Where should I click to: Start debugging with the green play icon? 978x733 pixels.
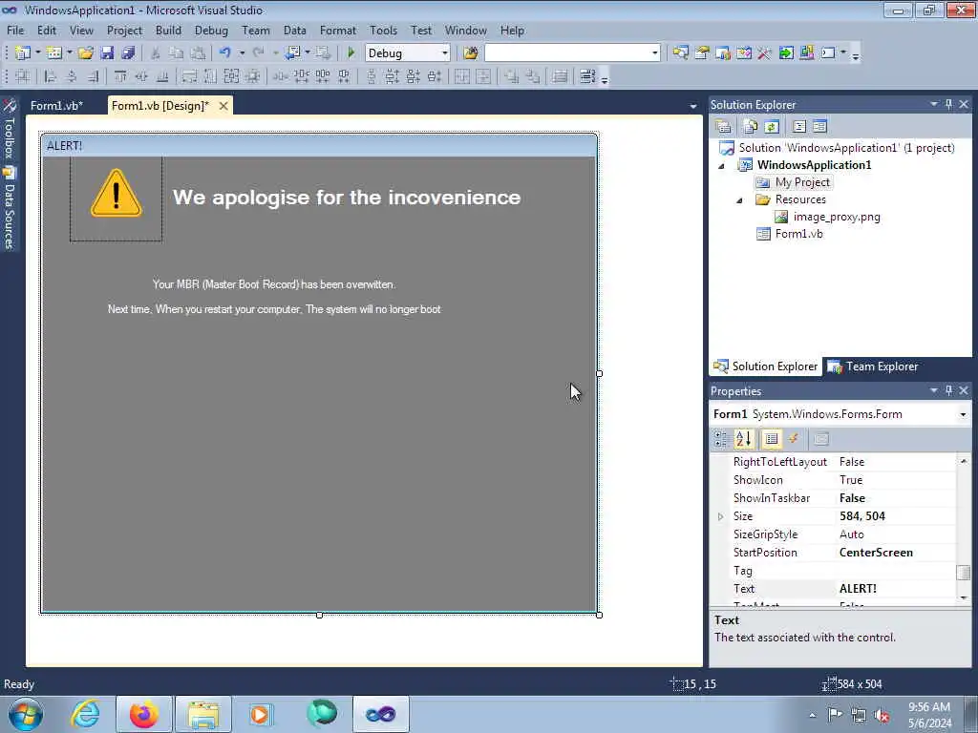(351, 53)
